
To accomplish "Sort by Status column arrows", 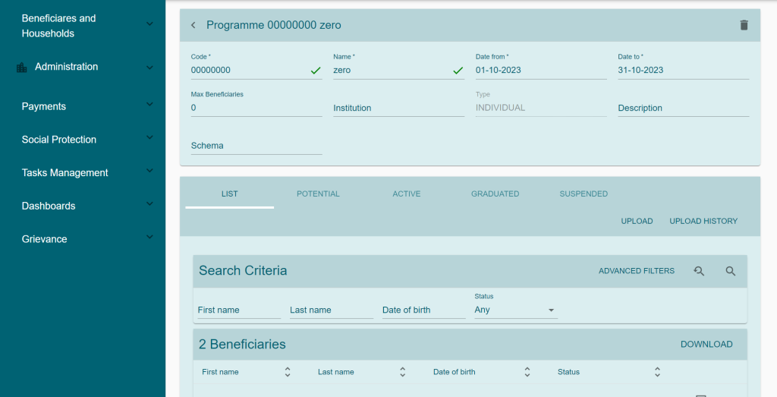I will coord(657,372).
